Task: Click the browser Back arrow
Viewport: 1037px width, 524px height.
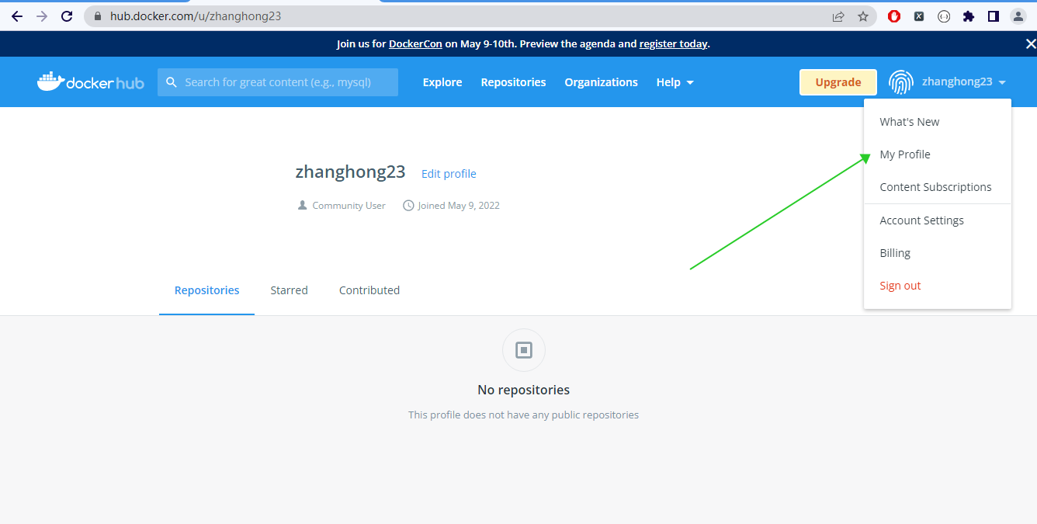Action: pos(17,16)
